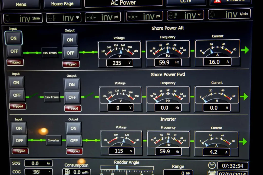
Task: Click the clock icon beside the time
Action: point(212,165)
